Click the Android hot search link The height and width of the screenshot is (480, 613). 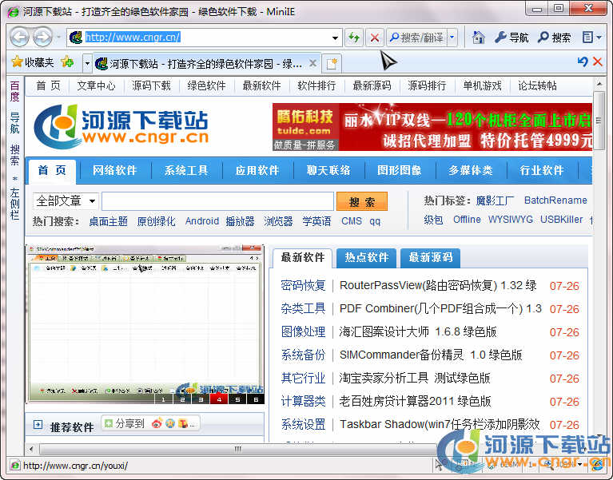tap(201, 221)
